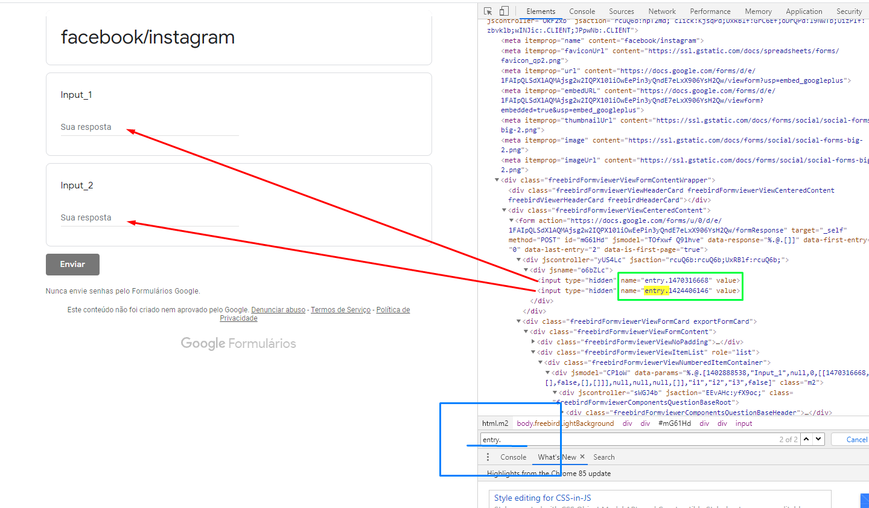Open the Security tab

849,11
